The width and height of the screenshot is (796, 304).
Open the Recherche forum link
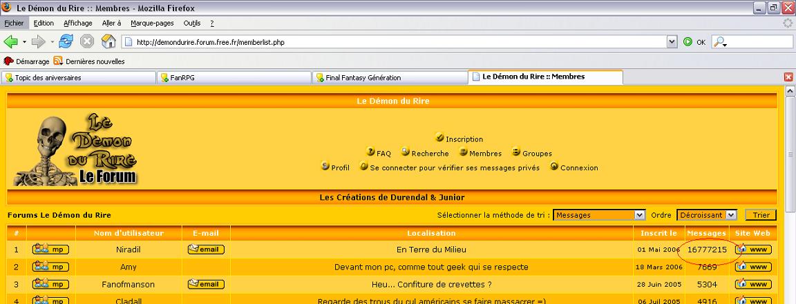(x=429, y=153)
